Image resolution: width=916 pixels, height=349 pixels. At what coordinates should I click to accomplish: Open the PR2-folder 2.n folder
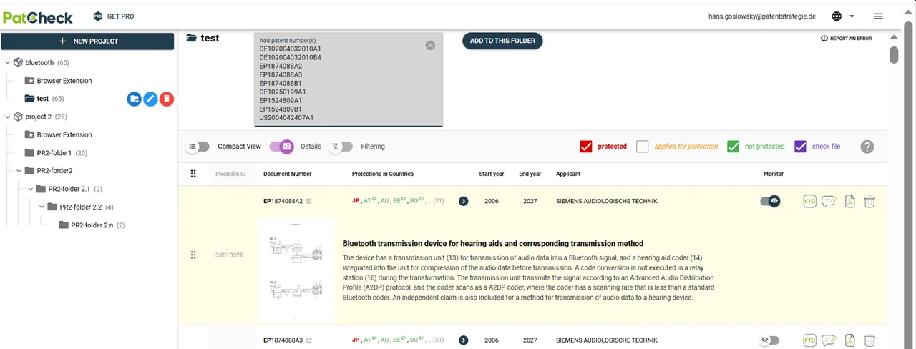pos(92,225)
